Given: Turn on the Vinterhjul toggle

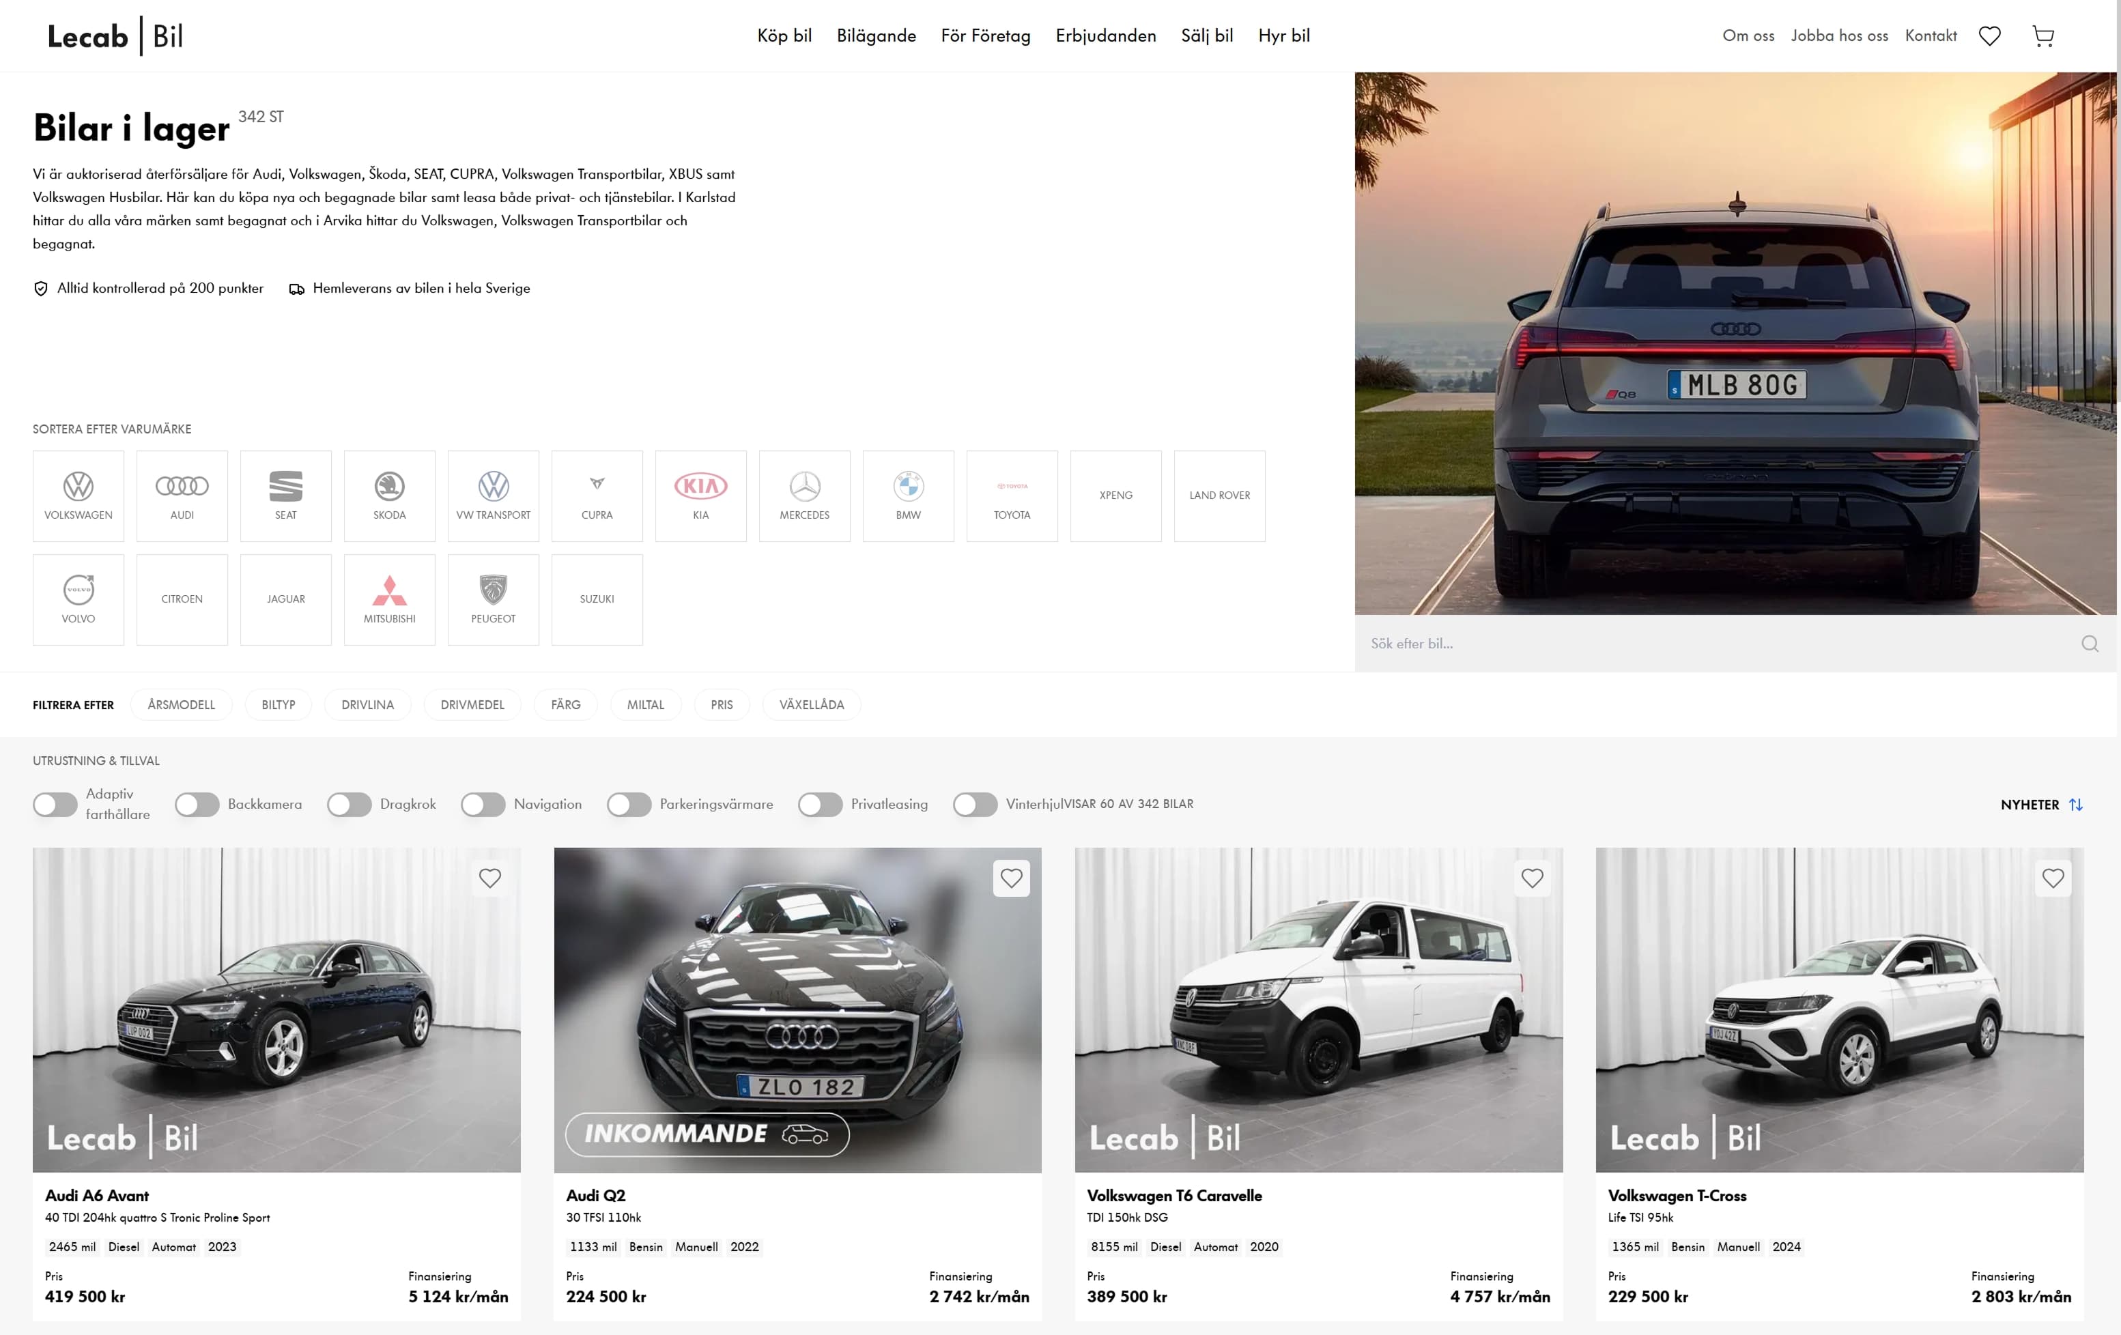Looking at the screenshot, I should (x=976, y=805).
